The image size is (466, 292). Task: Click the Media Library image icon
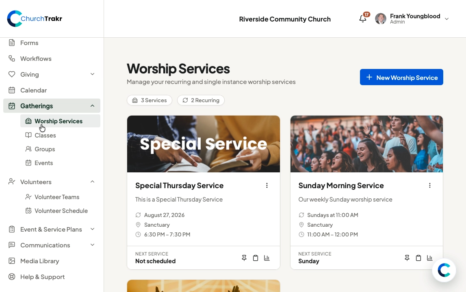pos(12,261)
